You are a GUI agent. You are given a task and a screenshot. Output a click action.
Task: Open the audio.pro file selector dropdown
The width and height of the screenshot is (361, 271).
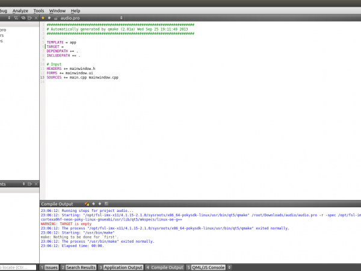tap(122, 18)
